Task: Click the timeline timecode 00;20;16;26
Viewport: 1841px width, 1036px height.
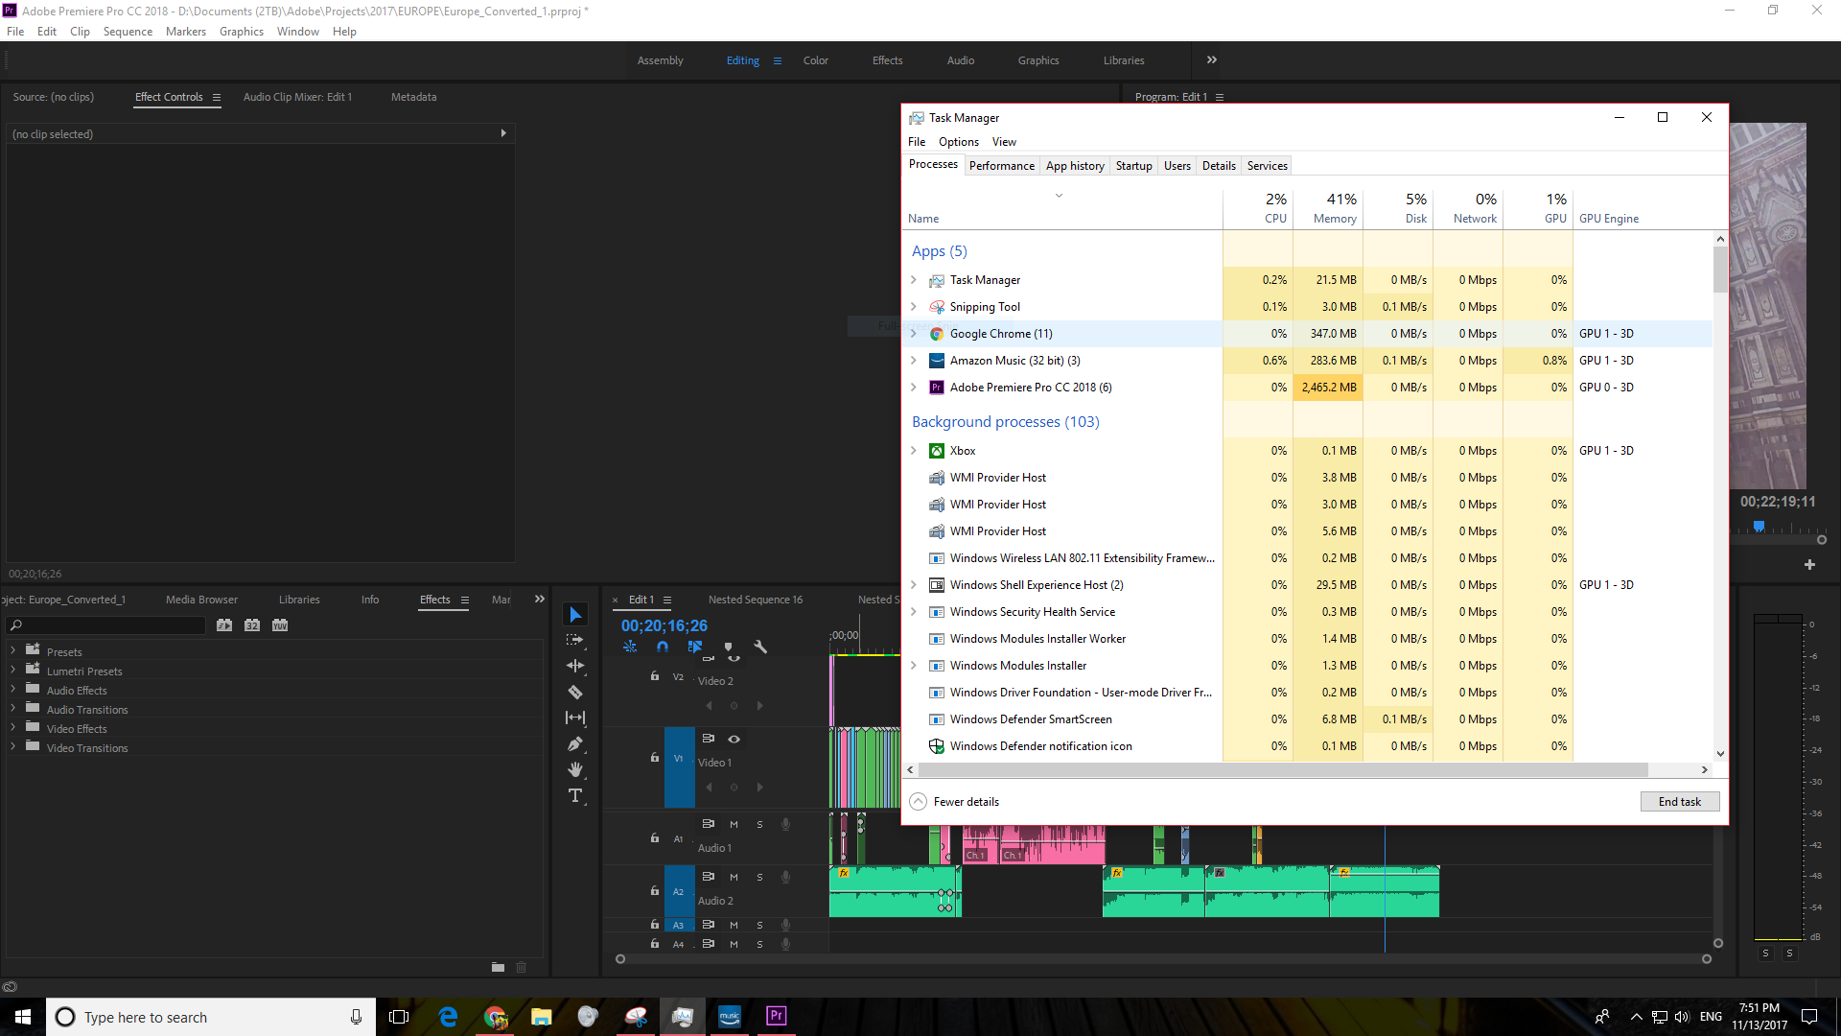Action: tap(664, 625)
